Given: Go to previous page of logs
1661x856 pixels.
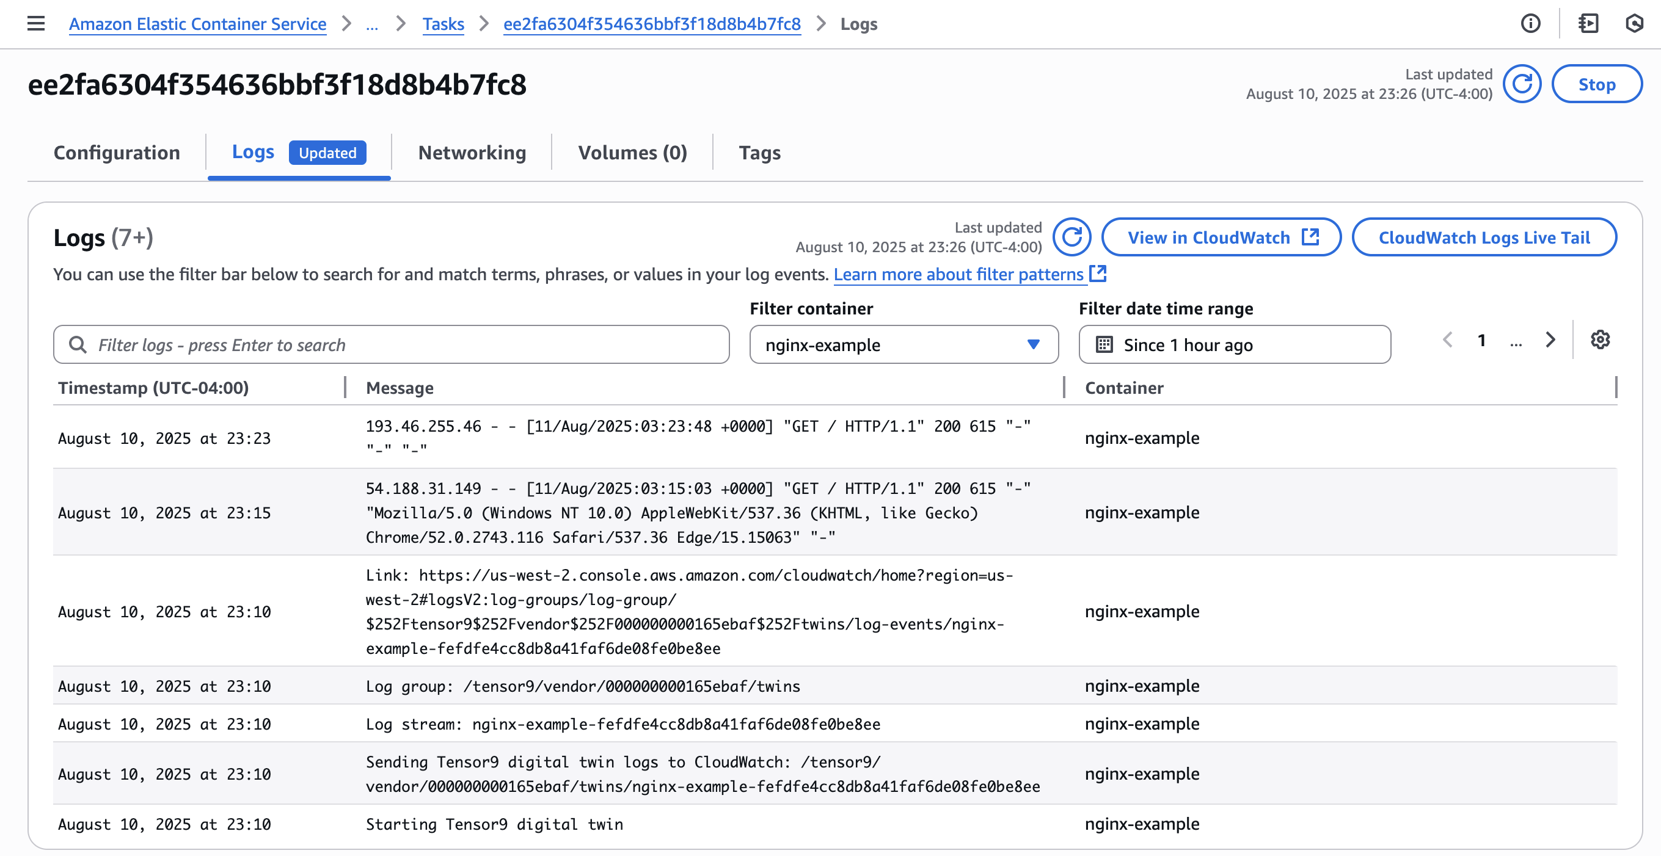Looking at the screenshot, I should point(1448,339).
